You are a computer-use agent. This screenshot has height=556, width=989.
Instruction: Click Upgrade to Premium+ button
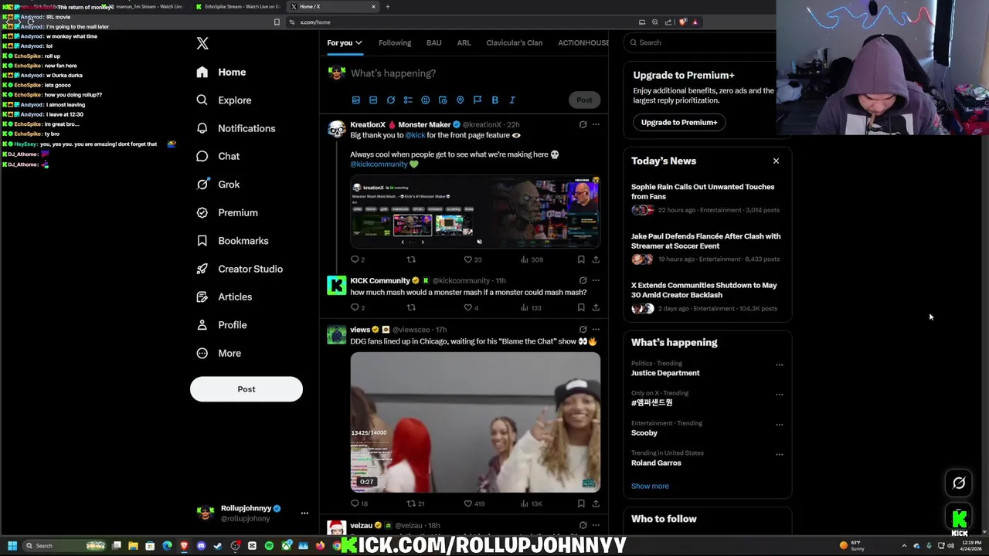coord(679,122)
